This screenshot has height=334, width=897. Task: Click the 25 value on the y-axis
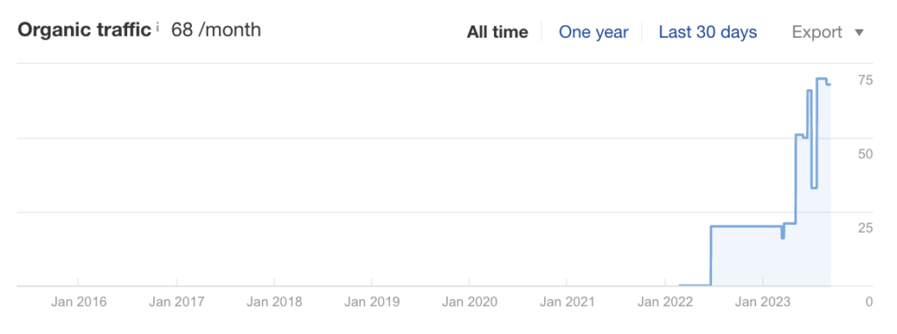(x=865, y=228)
